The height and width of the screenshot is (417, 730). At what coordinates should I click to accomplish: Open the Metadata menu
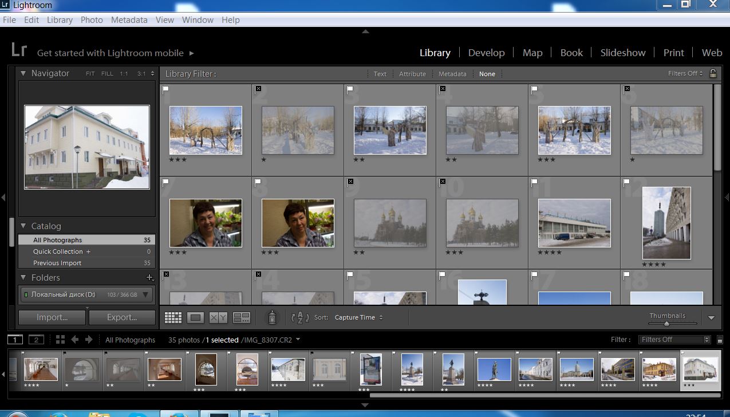click(129, 19)
